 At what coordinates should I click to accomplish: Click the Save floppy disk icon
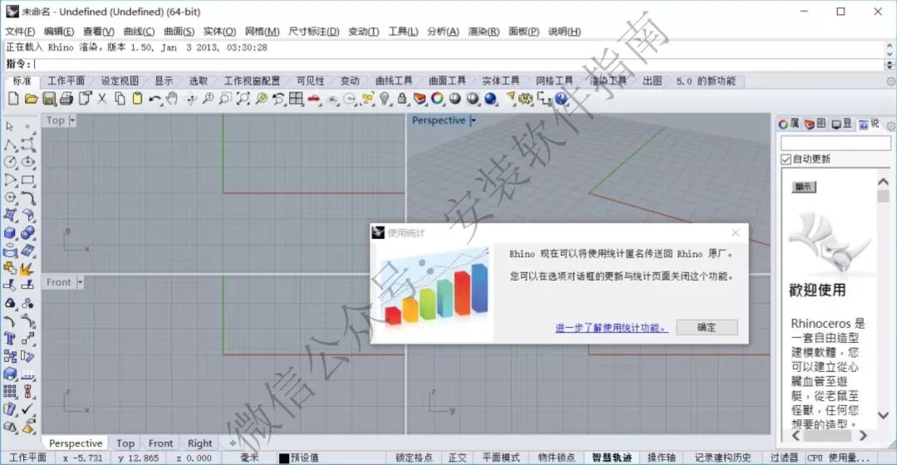49,98
